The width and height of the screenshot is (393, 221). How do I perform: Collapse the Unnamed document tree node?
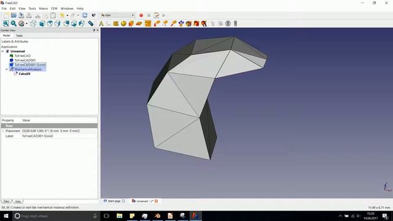pyautogui.click(x=2, y=51)
